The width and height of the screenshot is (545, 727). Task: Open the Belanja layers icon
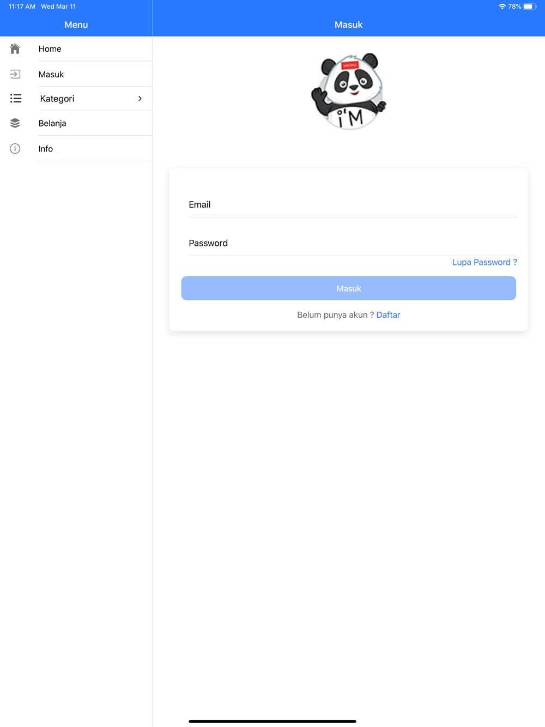pyautogui.click(x=15, y=123)
